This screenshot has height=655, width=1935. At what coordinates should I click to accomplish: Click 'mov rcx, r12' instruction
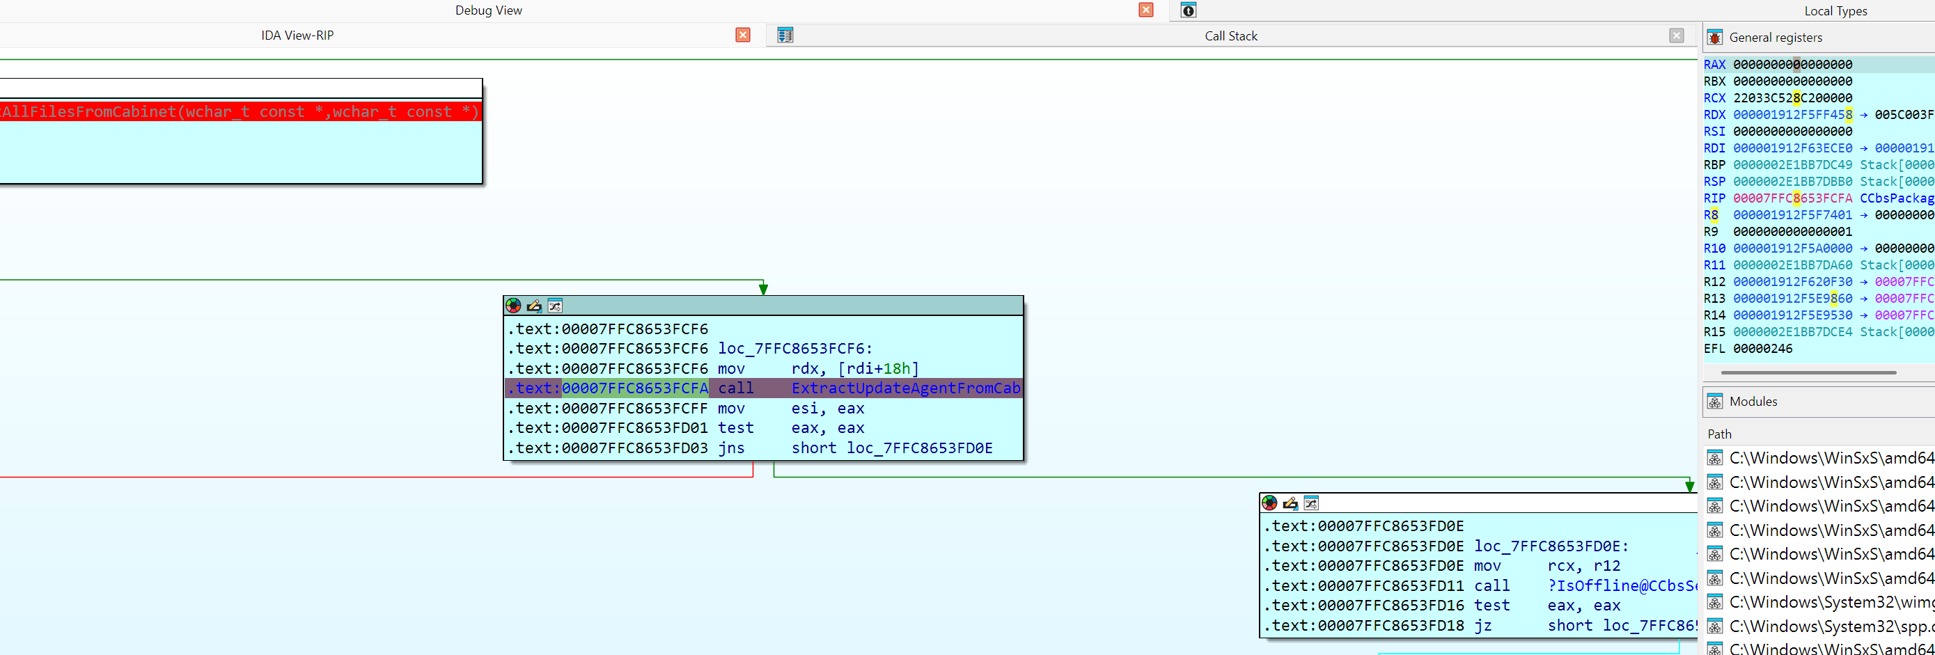point(1546,567)
